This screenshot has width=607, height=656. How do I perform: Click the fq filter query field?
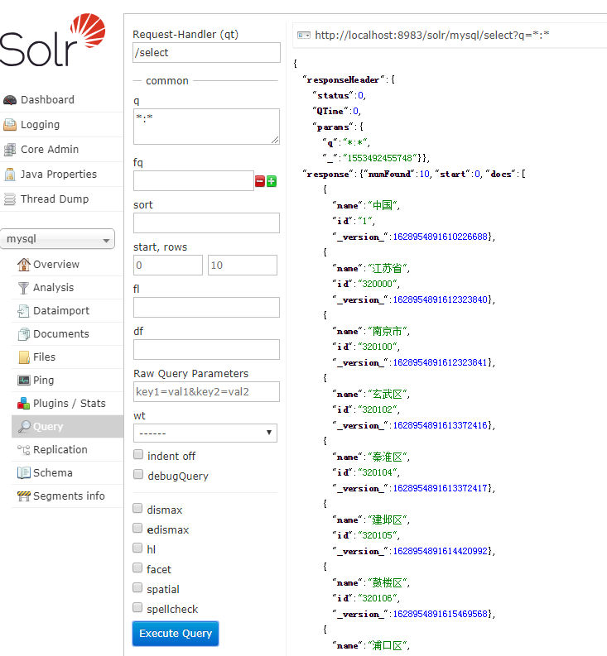[x=194, y=180]
